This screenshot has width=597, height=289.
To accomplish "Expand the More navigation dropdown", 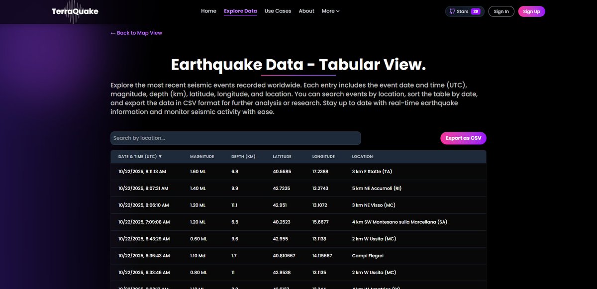I will (x=330, y=11).
